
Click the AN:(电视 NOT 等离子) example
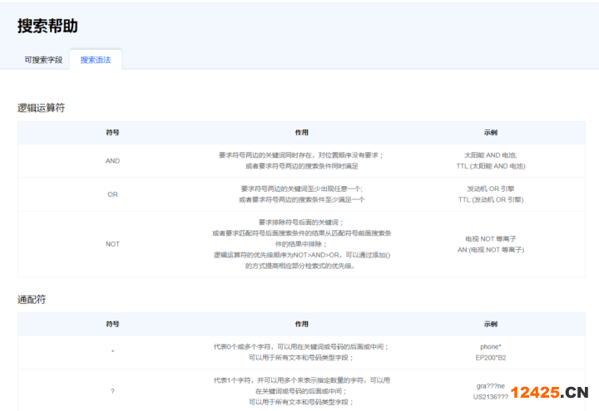pos(490,250)
